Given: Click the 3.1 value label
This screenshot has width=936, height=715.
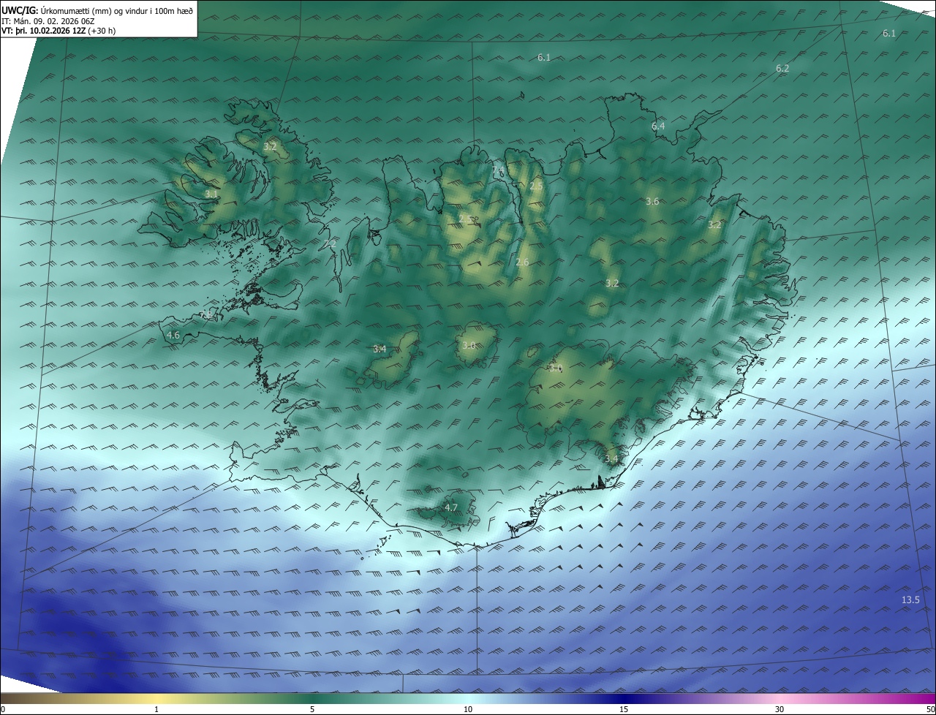Looking at the screenshot, I should point(211,194).
